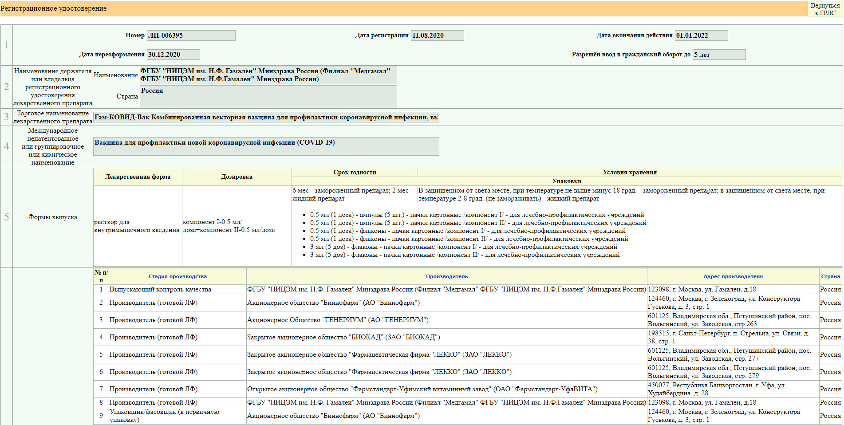
Task: Click Дозировка column header
Action: [237, 177]
